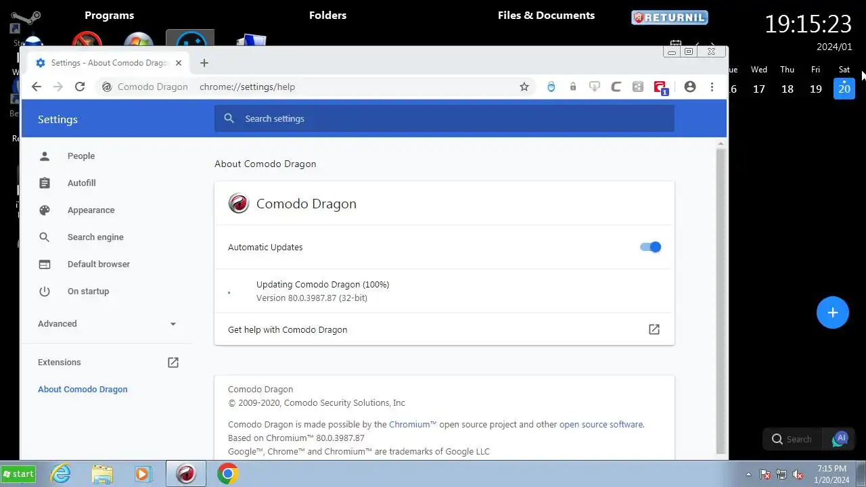Viewport: 866px width, 487px height.
Task: Click the blue plus button on desktop
Action: [x=833, y=312]
